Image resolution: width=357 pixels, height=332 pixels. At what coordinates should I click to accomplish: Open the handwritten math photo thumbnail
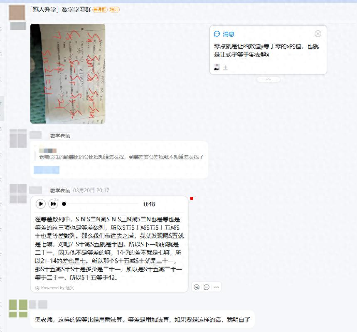point(68,74)
